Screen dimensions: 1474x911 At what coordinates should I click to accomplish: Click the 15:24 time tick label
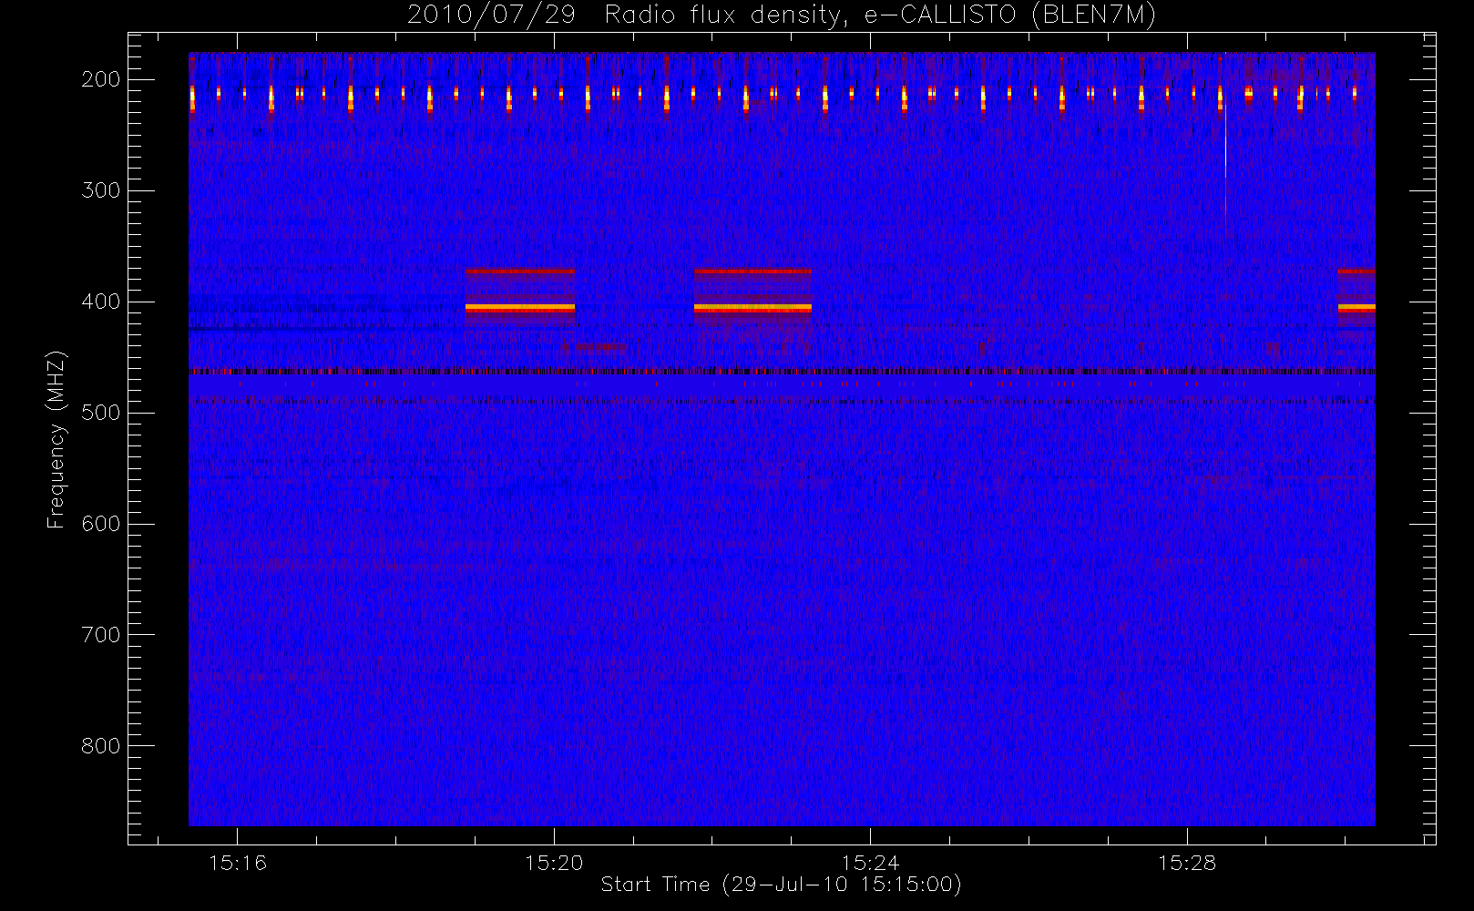click(870, 863)
